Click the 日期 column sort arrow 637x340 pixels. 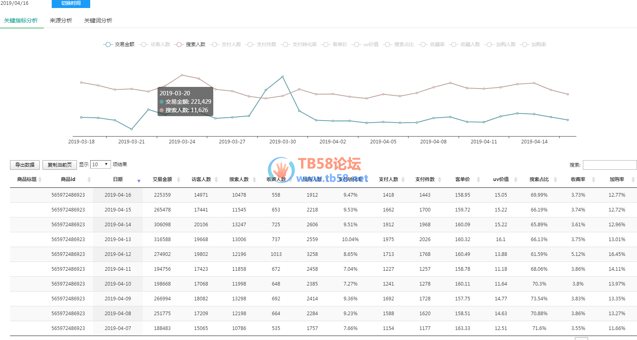pos(139,180)
